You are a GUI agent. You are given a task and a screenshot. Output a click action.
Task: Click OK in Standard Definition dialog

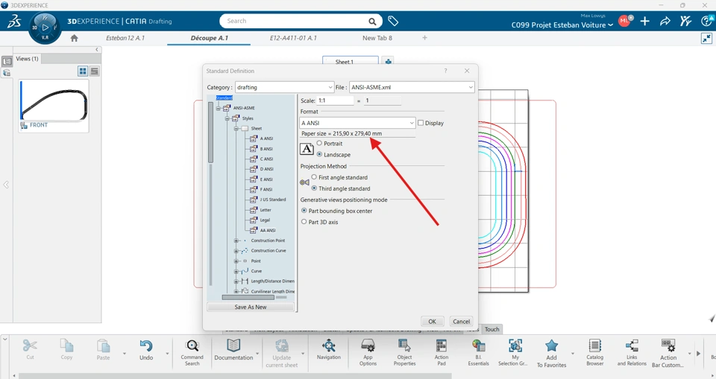point(432,321)
